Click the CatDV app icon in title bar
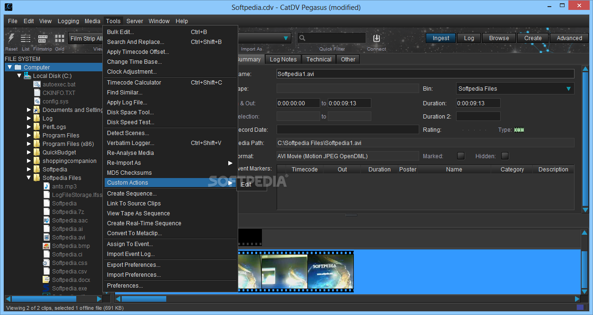The height and width of the screenshot is (315, 593). (8, 7)
